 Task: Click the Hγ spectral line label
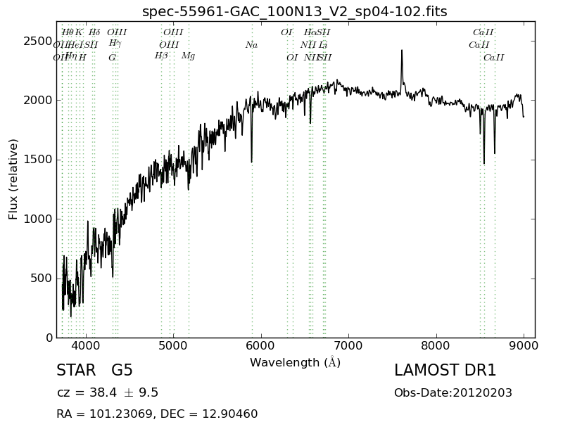tap(115, 44)
